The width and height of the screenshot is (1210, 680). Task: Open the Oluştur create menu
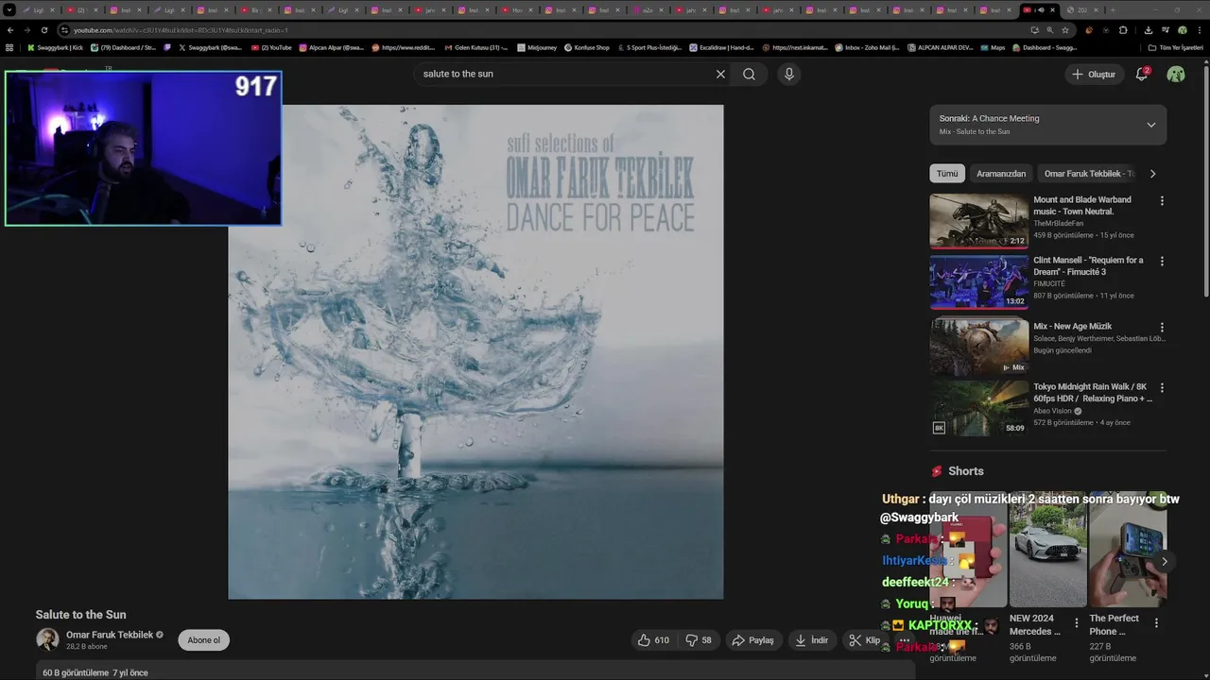pyautogui.click(x=1093, y=75)
